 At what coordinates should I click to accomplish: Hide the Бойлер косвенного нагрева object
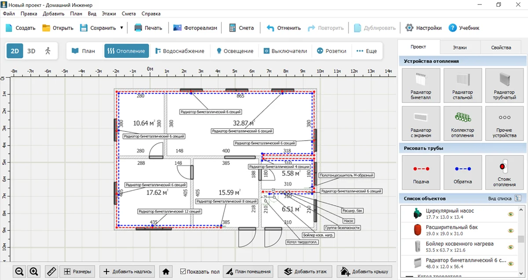pyautogui.click(x=510, y=247)
